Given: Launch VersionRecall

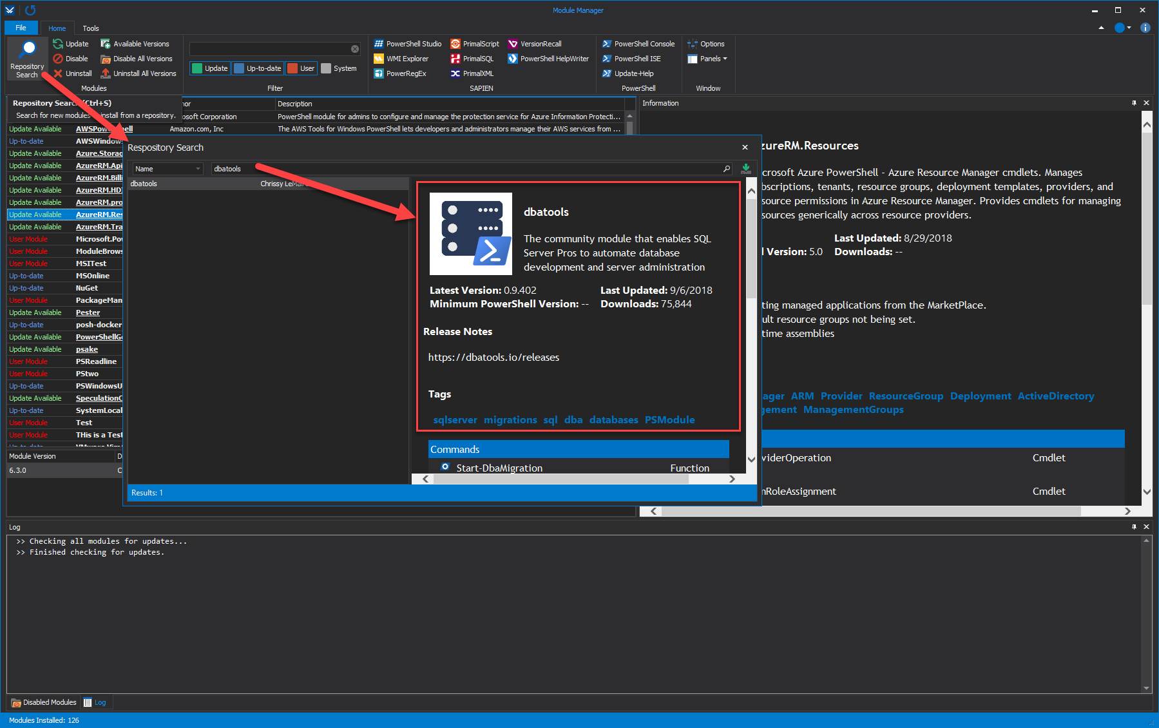Looking at the screenshot, I should tap(535, 44).
